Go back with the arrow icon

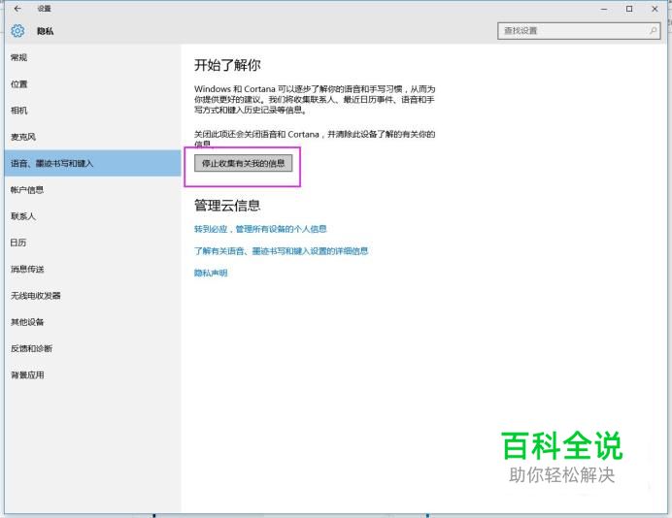[17, 9]
